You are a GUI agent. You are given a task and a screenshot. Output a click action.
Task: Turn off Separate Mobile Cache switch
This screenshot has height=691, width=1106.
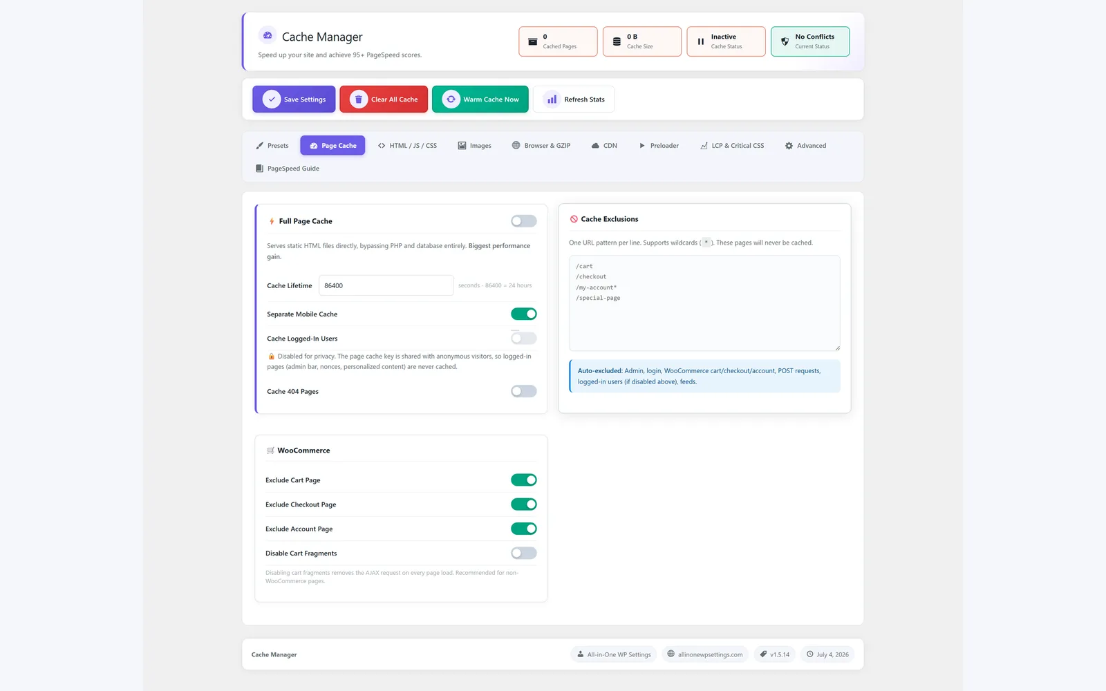[x=524, y=314]
